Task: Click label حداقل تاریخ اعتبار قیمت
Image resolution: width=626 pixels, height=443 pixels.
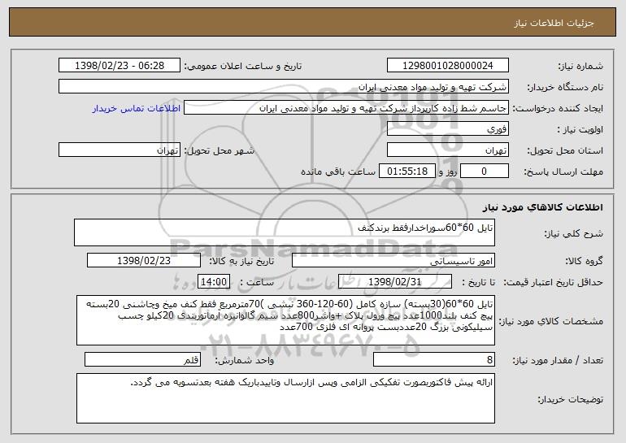Action: [553, 283]
